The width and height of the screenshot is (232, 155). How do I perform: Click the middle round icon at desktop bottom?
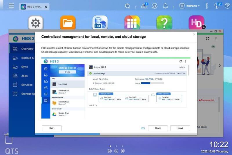(116, 151)
